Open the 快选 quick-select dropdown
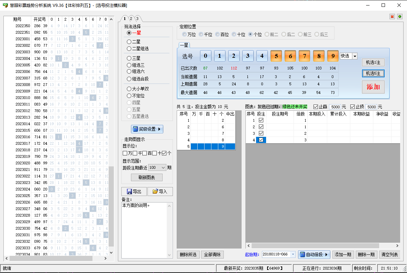407x273 pixels. tap(355, 56)
